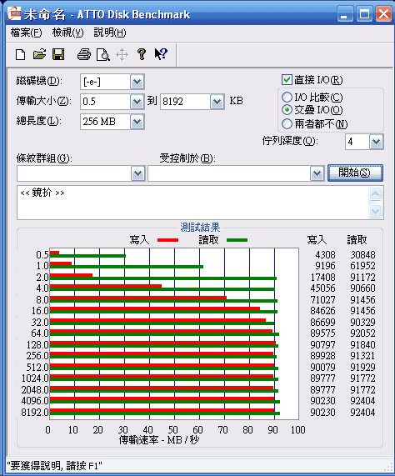Click the red 寫入 legend swatch
The width and height of the screenshot is (395, 476).
[167, 240]
